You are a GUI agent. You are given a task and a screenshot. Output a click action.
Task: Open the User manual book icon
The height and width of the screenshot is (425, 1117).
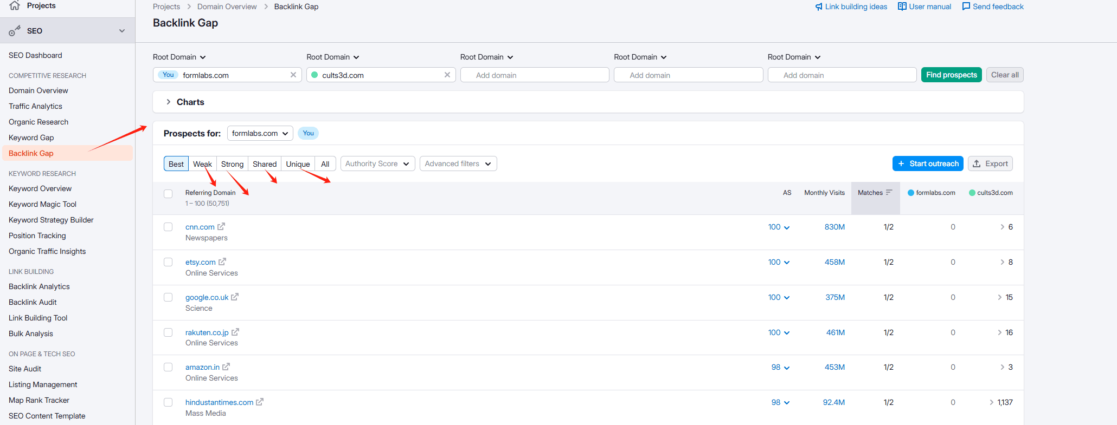pos(902,6)
